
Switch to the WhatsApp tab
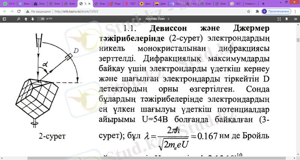[9, 3]
